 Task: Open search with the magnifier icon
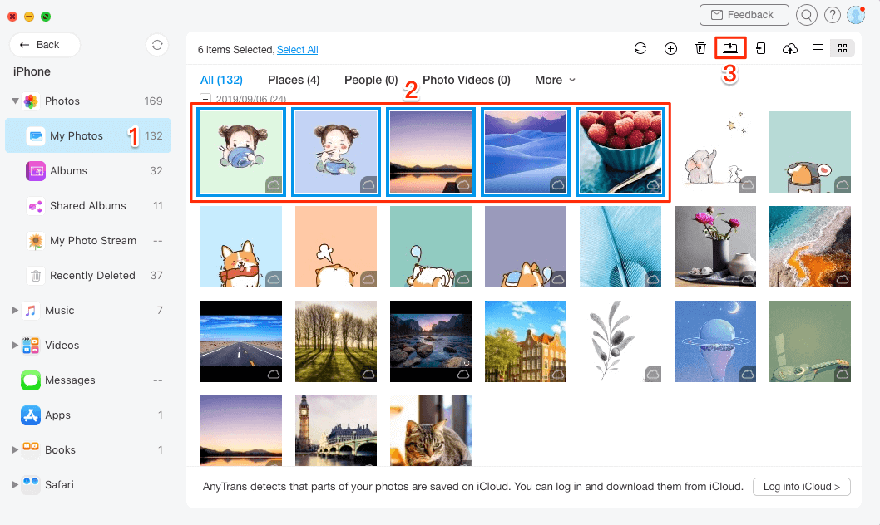point(806,15)
